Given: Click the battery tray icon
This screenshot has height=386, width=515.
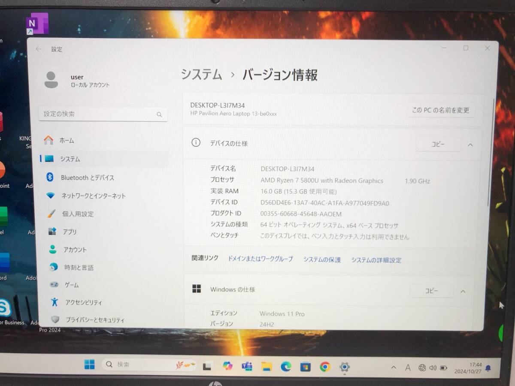Looking at the screenshot, I should point(444,368).
